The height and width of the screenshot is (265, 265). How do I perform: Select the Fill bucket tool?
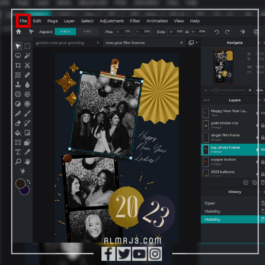pyautogui.click(x=18, y=133)
